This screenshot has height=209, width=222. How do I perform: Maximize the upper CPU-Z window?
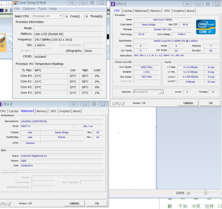tap(208, 4)
